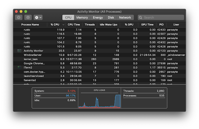The width and height of the screenshot is (199, 129).
Task: Switch to the Memory tab
Action: tap(82, 17)
